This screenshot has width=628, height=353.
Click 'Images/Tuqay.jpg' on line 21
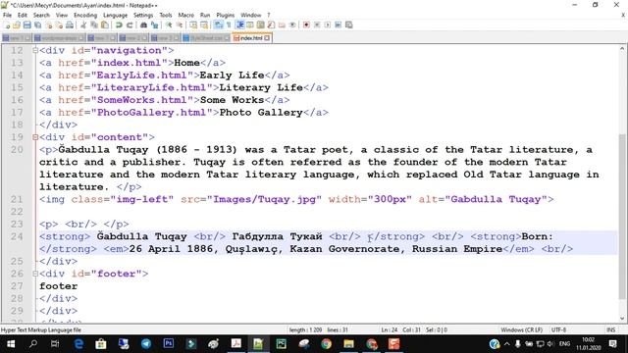click(264, 199)
